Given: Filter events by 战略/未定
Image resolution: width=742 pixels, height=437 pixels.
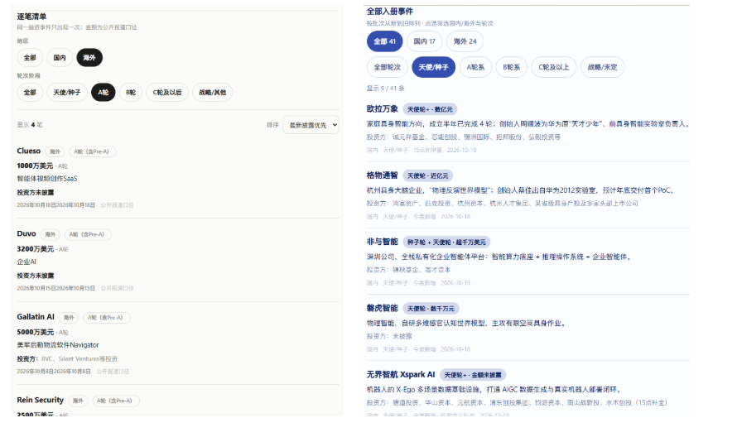Looking at the screenshot, I should click(602, 67).
